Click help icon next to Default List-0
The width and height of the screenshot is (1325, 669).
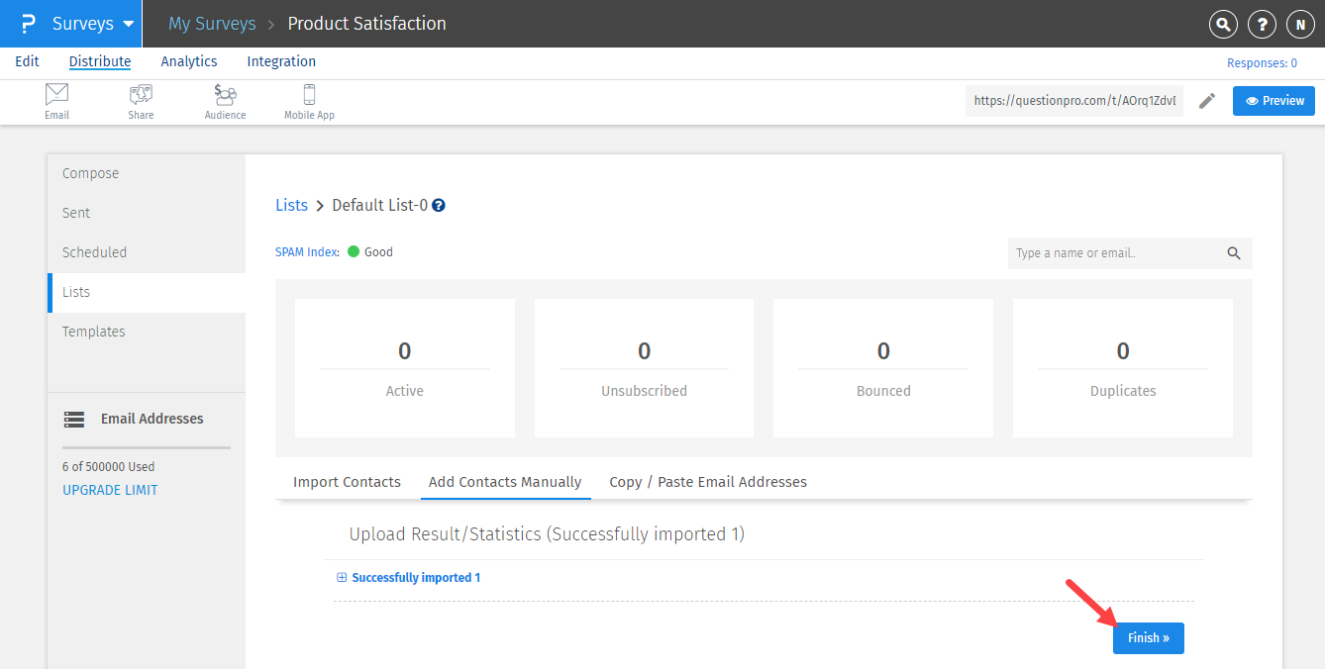tap(439, 206)
